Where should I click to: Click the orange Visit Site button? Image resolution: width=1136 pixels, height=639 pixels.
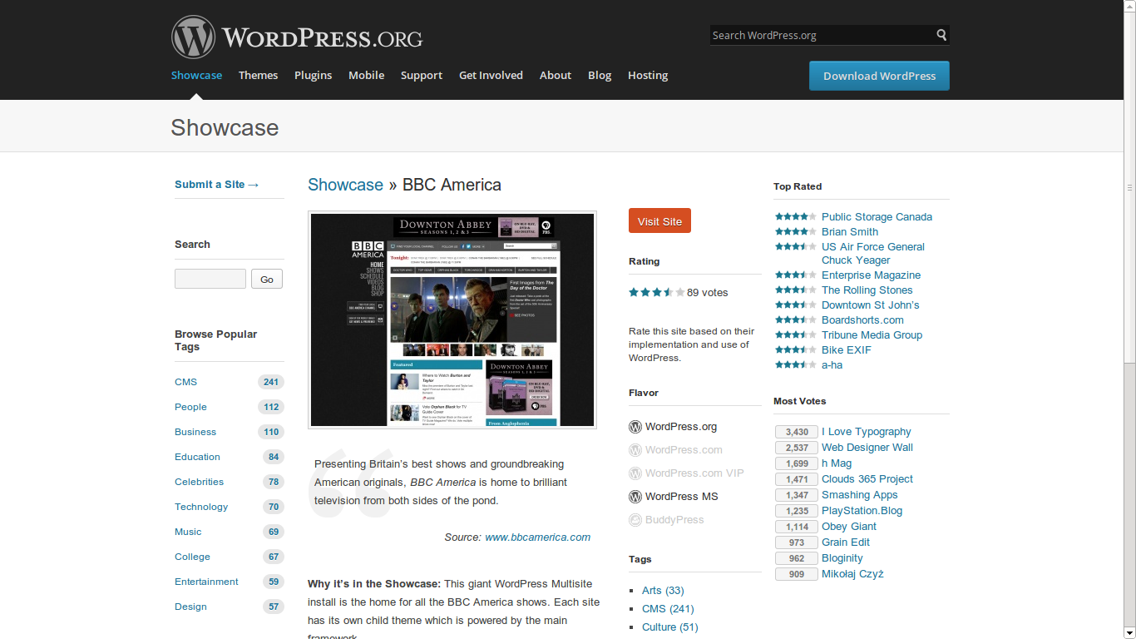click(x=659, y=221)
